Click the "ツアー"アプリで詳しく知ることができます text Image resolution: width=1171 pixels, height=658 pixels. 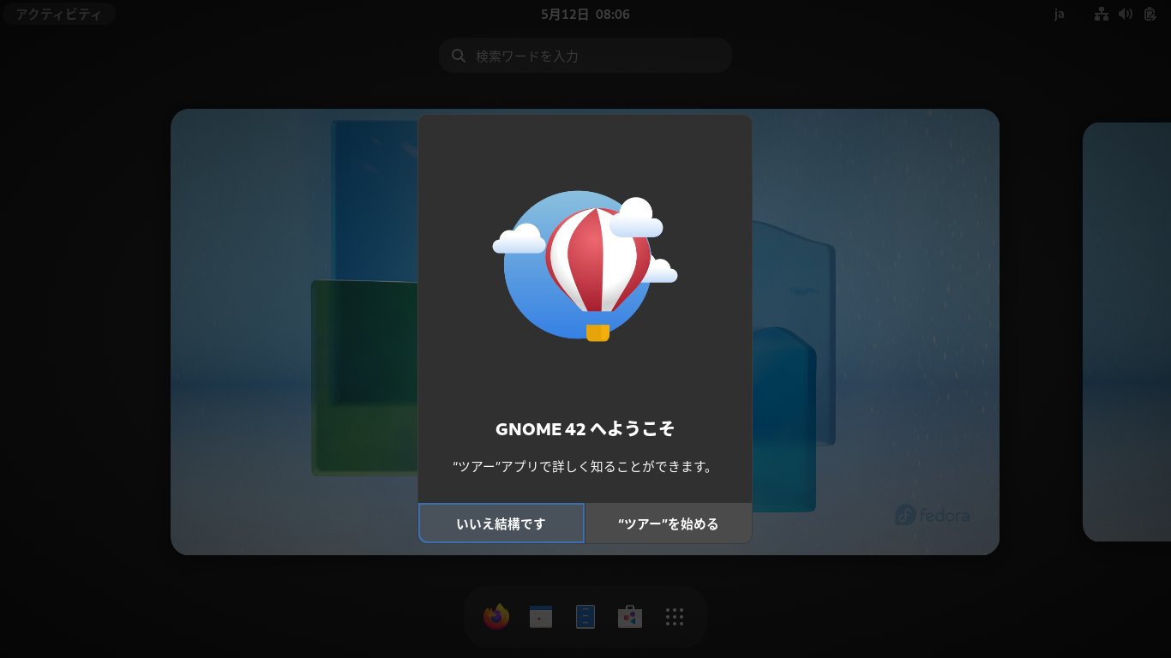(x=585, y=467)
